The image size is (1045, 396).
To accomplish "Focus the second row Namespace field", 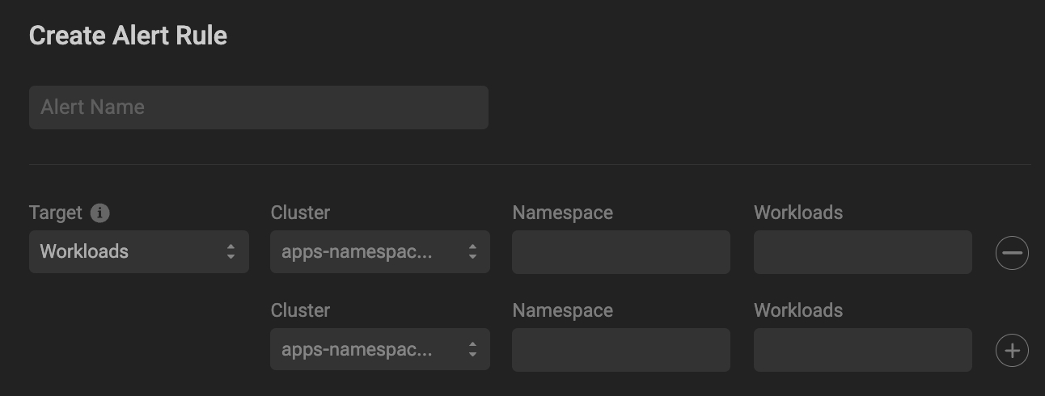I will pos(620,349).
